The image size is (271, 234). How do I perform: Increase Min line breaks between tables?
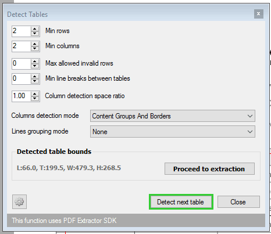coord(35,77)
